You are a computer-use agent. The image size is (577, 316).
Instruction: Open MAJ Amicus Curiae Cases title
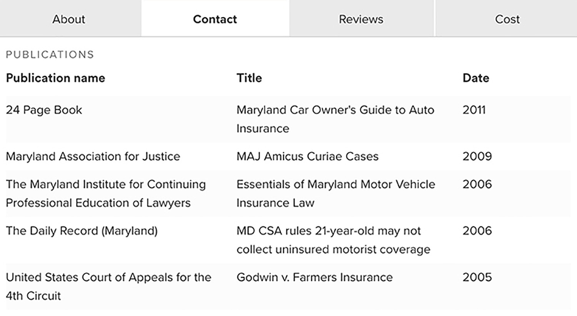tap(307, 156)
